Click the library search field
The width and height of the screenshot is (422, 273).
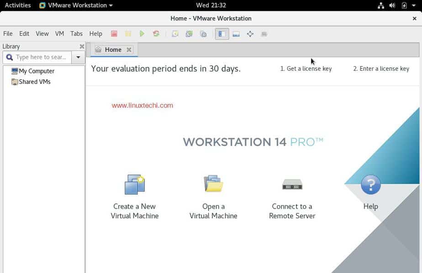point(37,57)
